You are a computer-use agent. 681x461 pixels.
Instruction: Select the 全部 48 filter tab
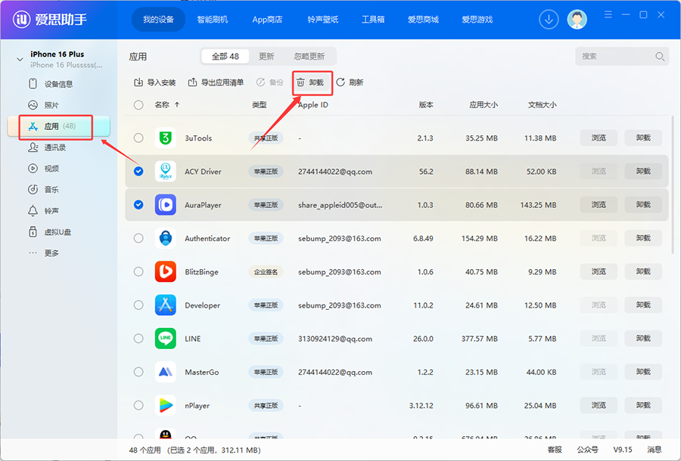(225, 57)
